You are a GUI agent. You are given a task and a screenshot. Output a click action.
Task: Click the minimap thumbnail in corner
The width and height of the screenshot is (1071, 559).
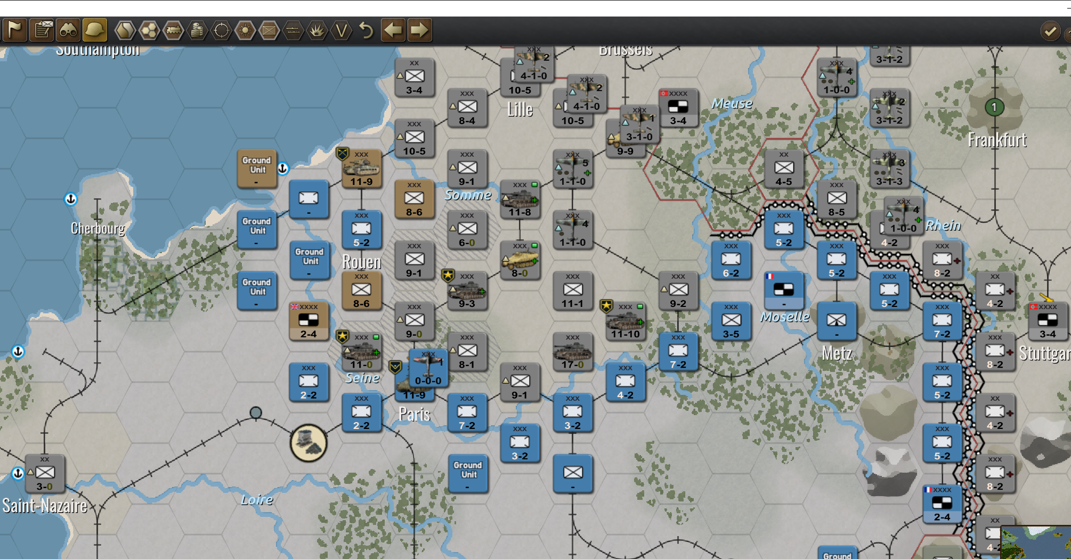(x=1036, y=542)
